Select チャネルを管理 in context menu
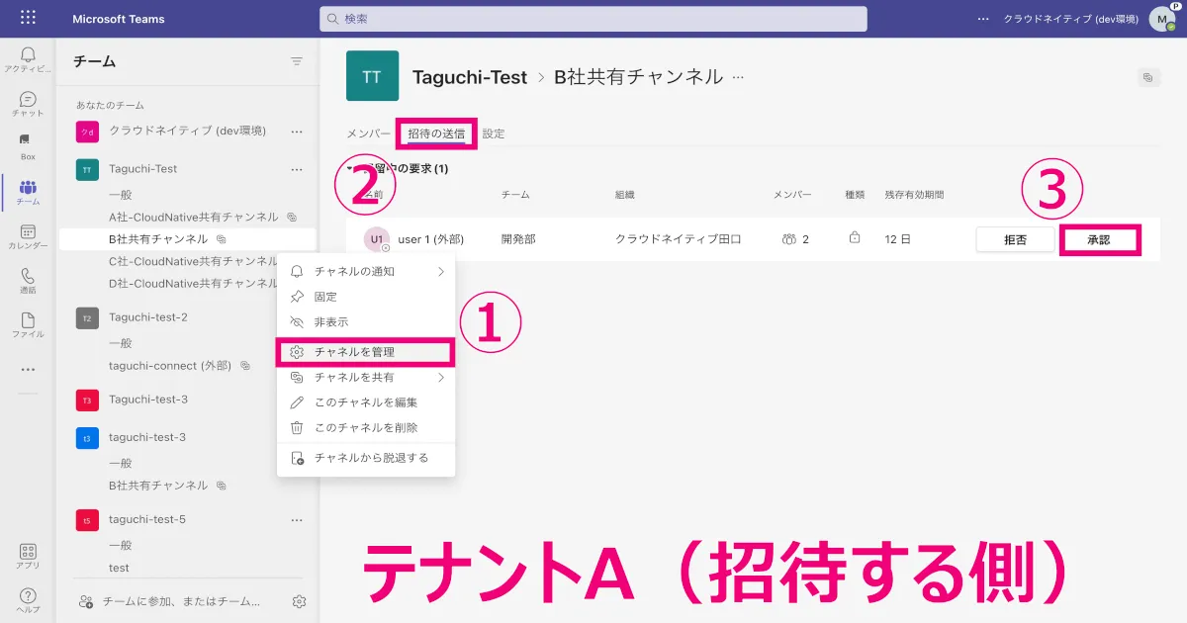This screenshot has width=1187, height=623. coord(366,352)
